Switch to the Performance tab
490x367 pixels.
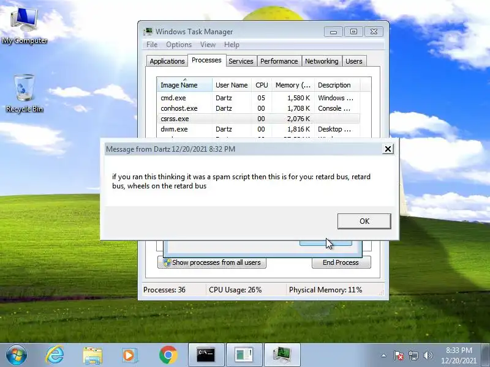pyautogui.click(x=279, y=61)
